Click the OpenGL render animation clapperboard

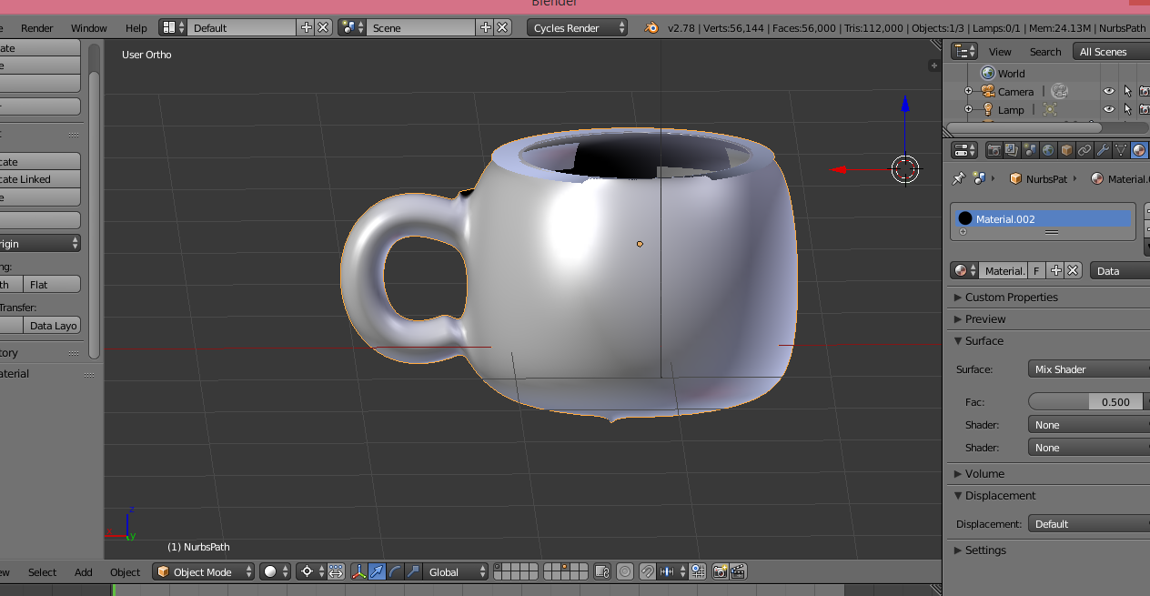tap(738, 572)
